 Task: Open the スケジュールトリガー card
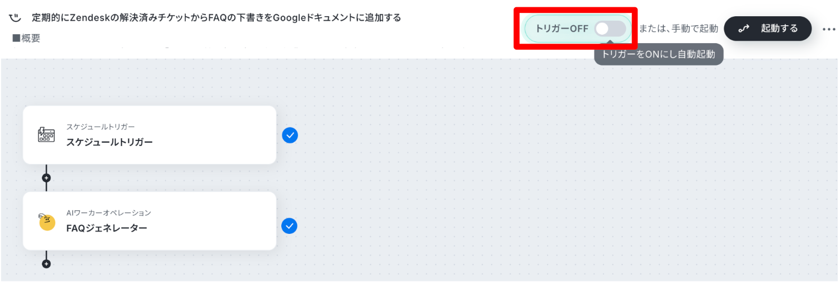pos(149,135)
